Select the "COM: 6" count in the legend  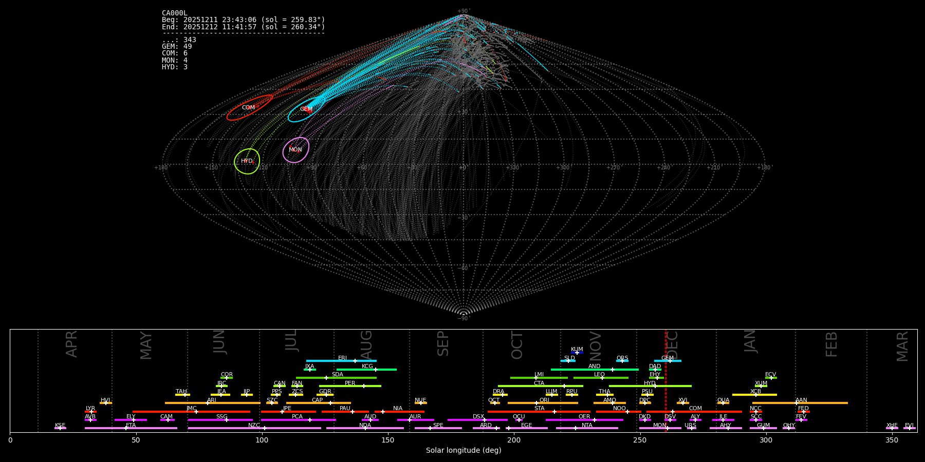click(175, 53)
